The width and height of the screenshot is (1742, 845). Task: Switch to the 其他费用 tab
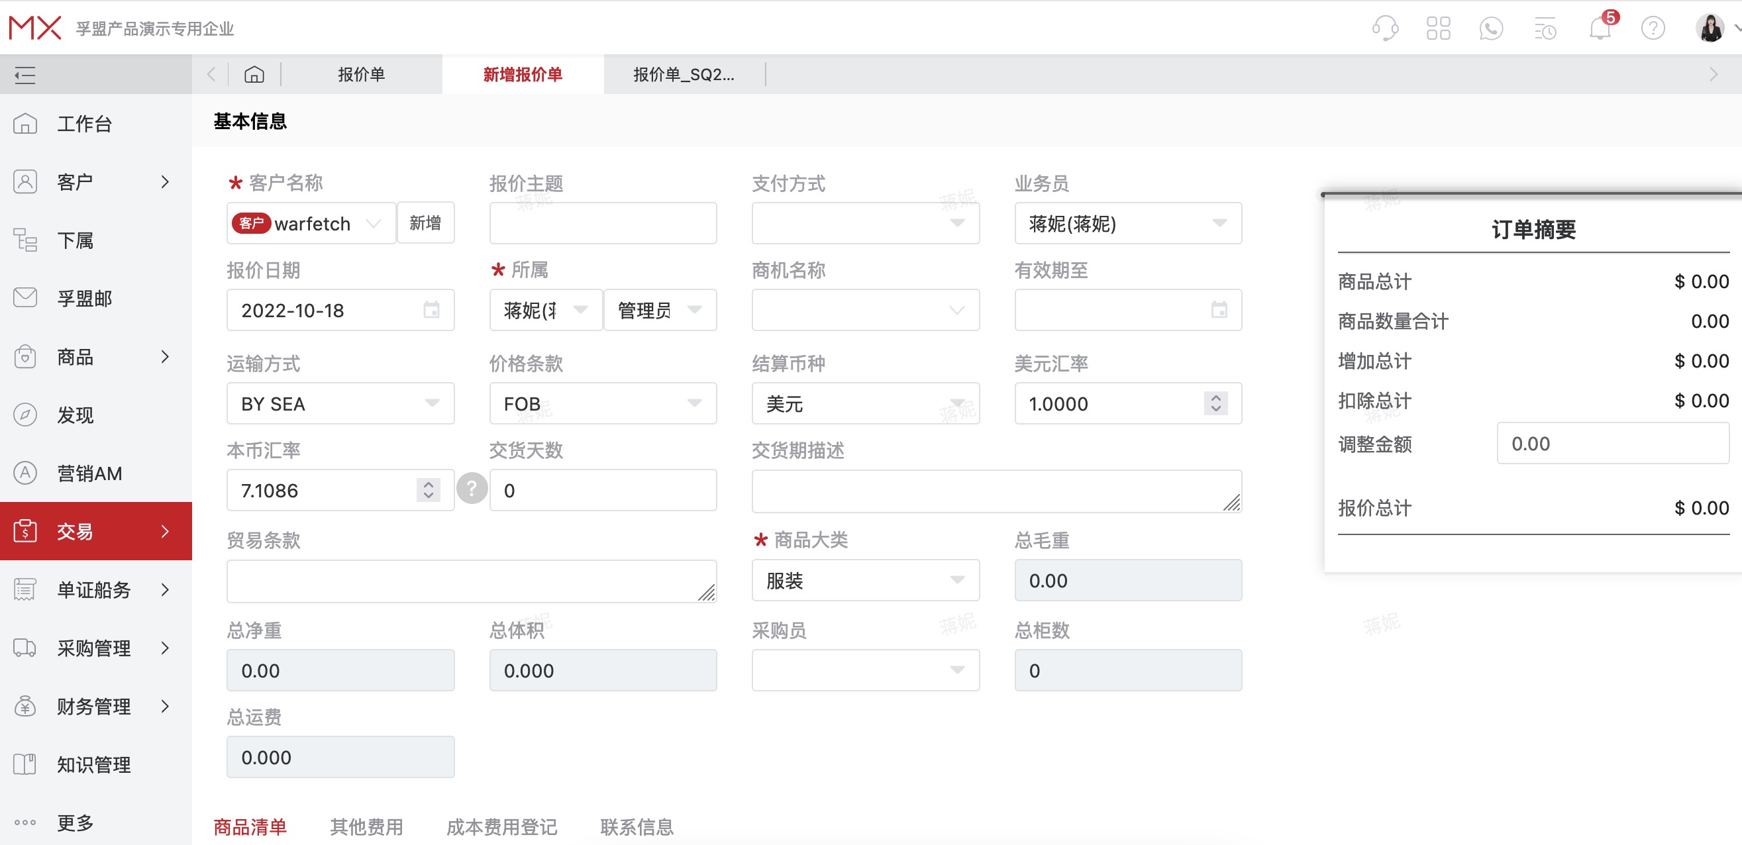366,826
